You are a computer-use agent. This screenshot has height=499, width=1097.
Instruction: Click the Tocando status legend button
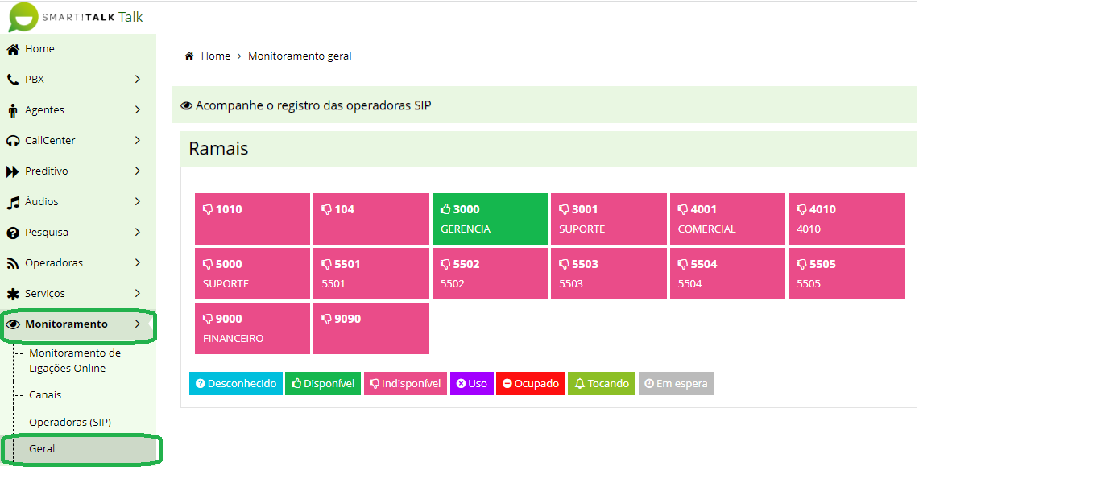(602, 384)
